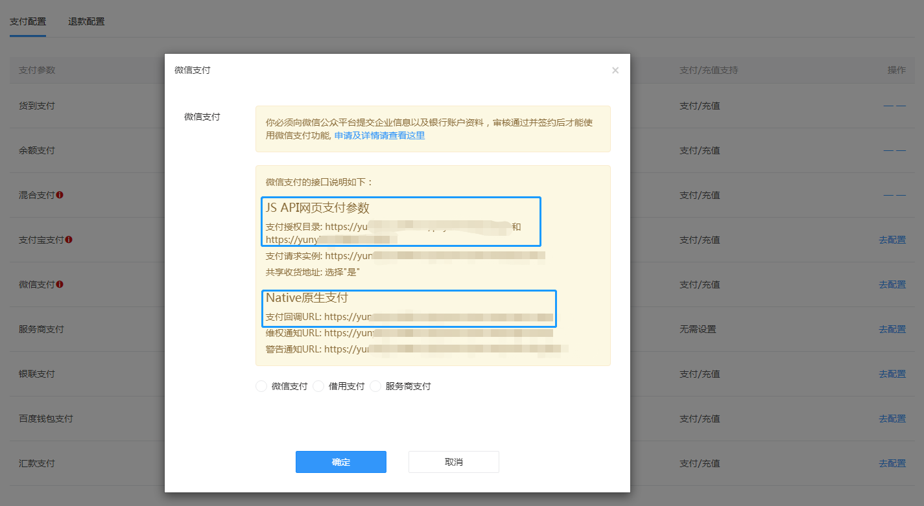Click the 操作 column header
924x506 pixels.
pos(897,70)
